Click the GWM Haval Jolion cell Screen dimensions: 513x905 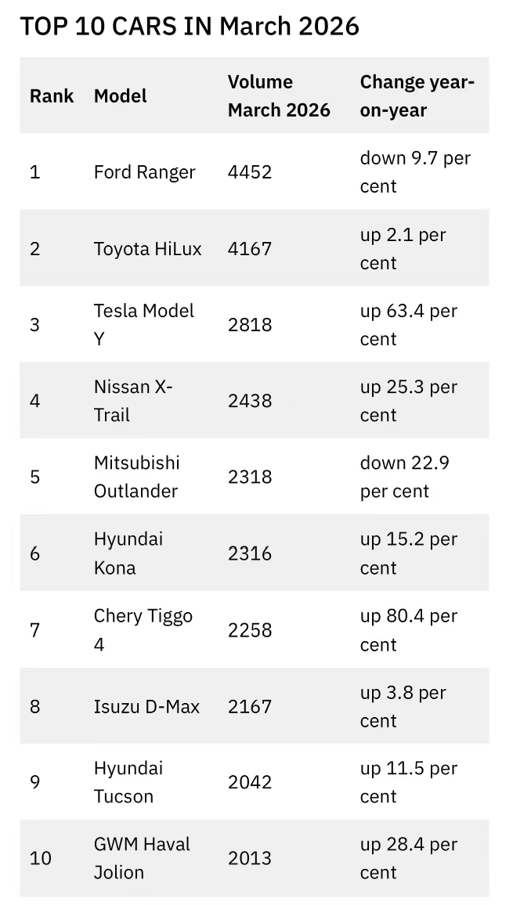(x=142, y=858)
